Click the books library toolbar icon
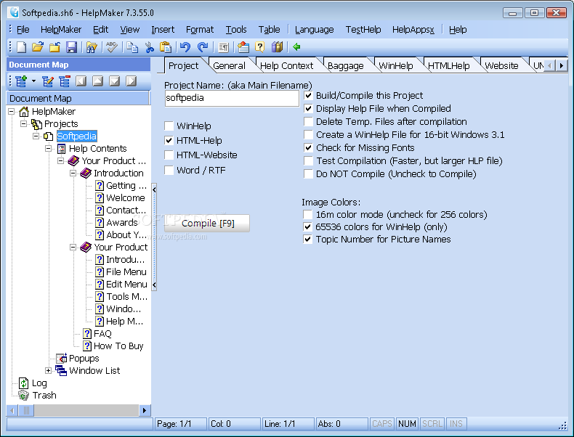 coord(277,46)
